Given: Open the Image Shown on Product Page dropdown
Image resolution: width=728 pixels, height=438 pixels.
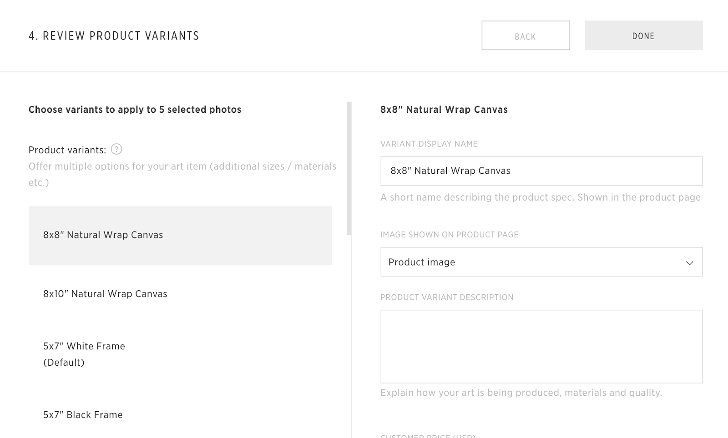Looking at the screenshot, I should click(541, 262).
